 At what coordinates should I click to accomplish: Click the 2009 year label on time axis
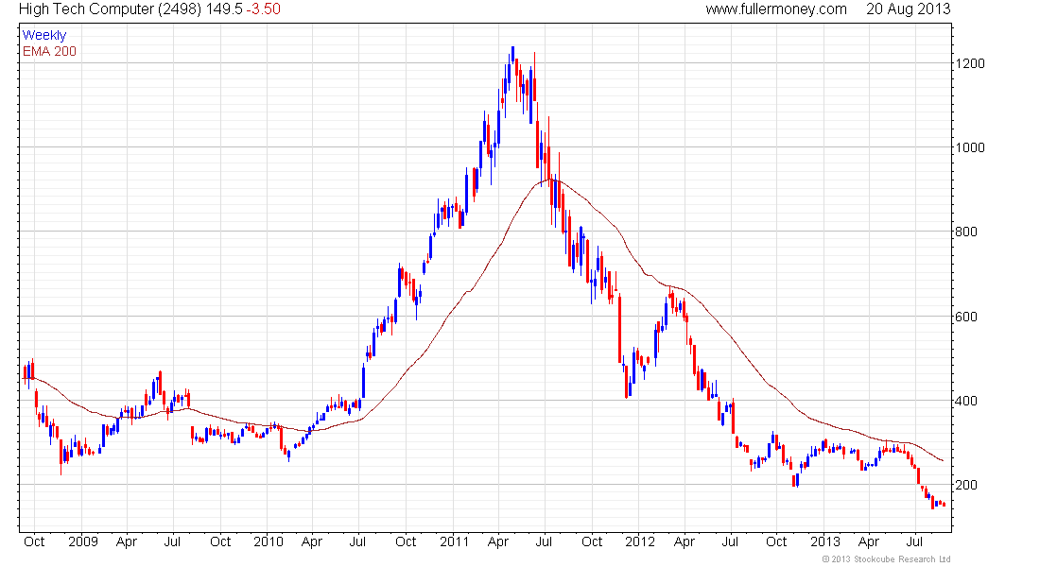point(83,541)
